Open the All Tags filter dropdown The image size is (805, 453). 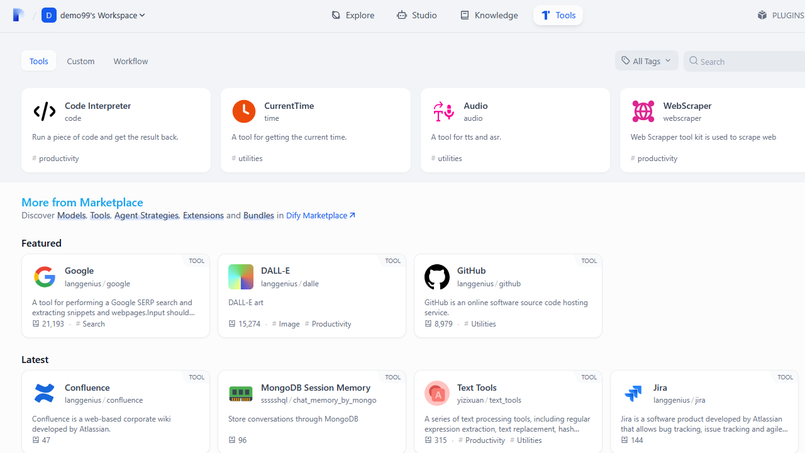(647, 61)
